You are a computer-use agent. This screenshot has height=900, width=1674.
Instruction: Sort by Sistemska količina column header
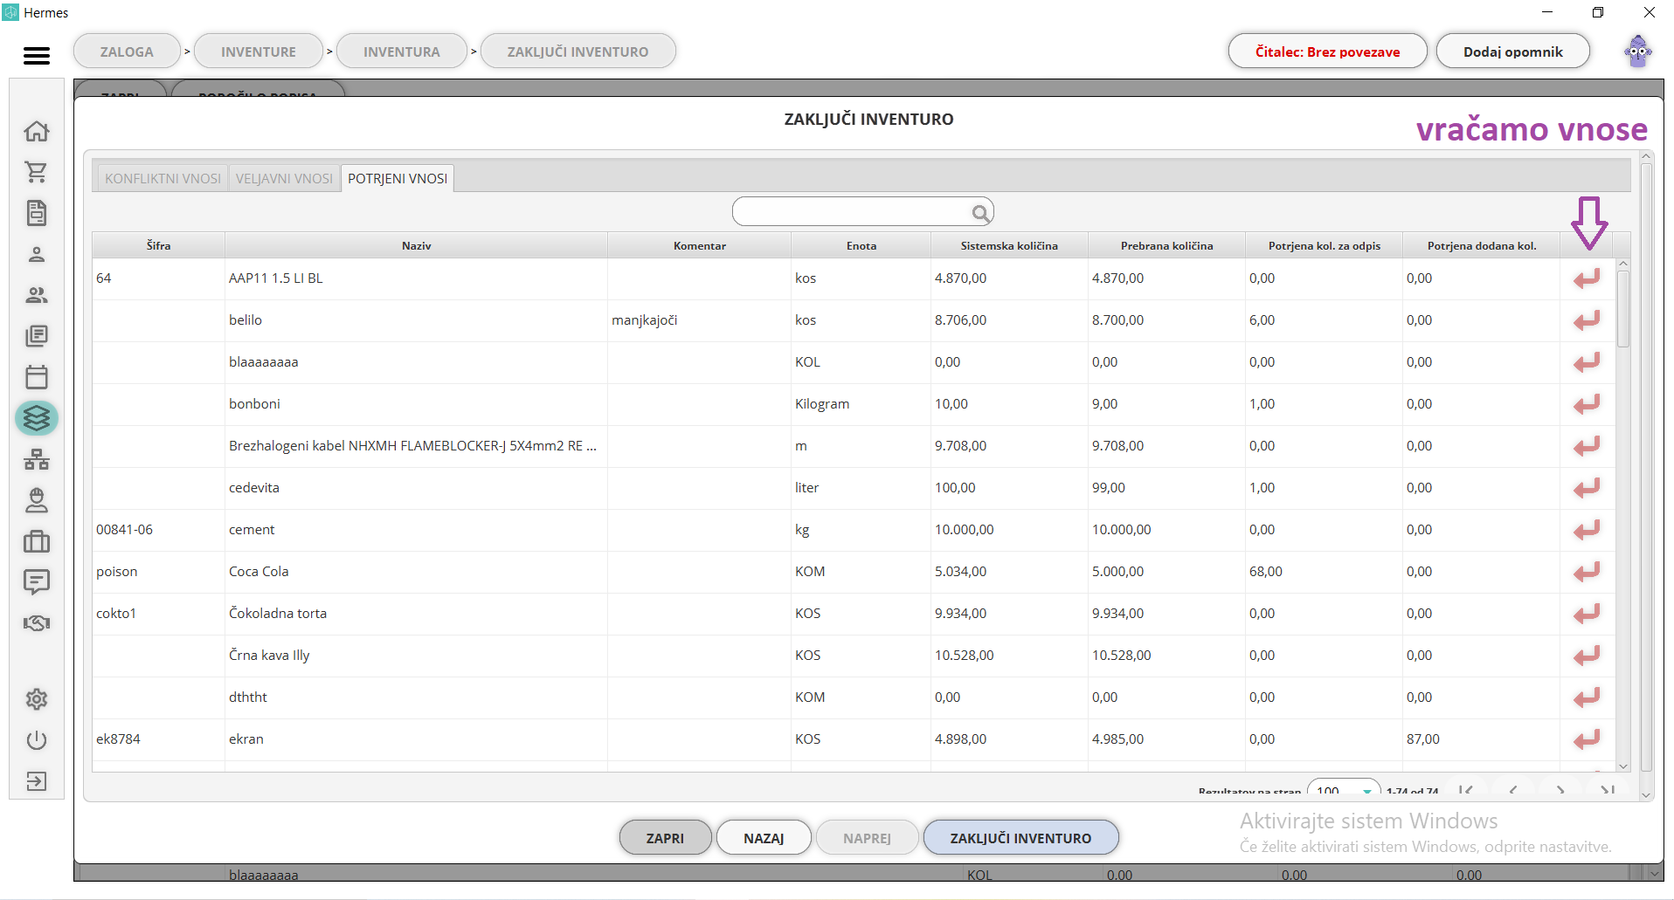pyautogui.click(x=1009, y=245)
